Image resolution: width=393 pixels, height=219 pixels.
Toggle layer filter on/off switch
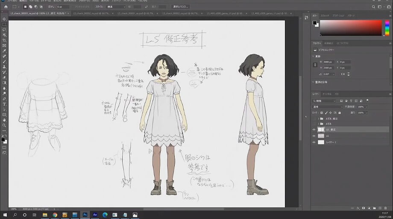[367, 101]
